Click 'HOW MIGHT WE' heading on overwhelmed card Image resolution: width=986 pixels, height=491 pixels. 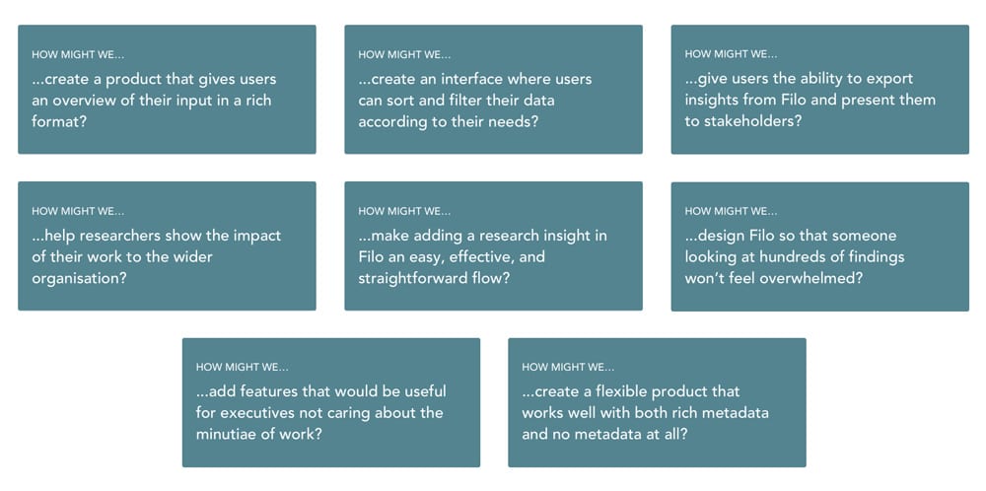[x=731, y=212]
